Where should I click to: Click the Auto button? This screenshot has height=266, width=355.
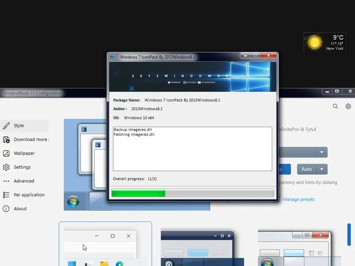click(x=307, y=169)
